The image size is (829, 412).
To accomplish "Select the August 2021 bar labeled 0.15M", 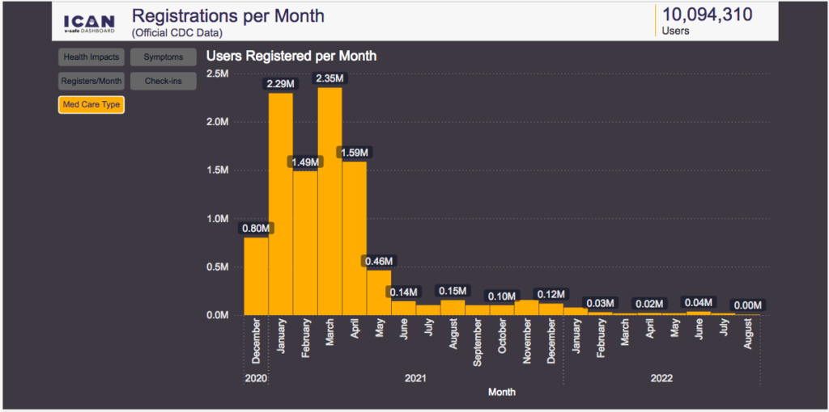I will (453, 308).
